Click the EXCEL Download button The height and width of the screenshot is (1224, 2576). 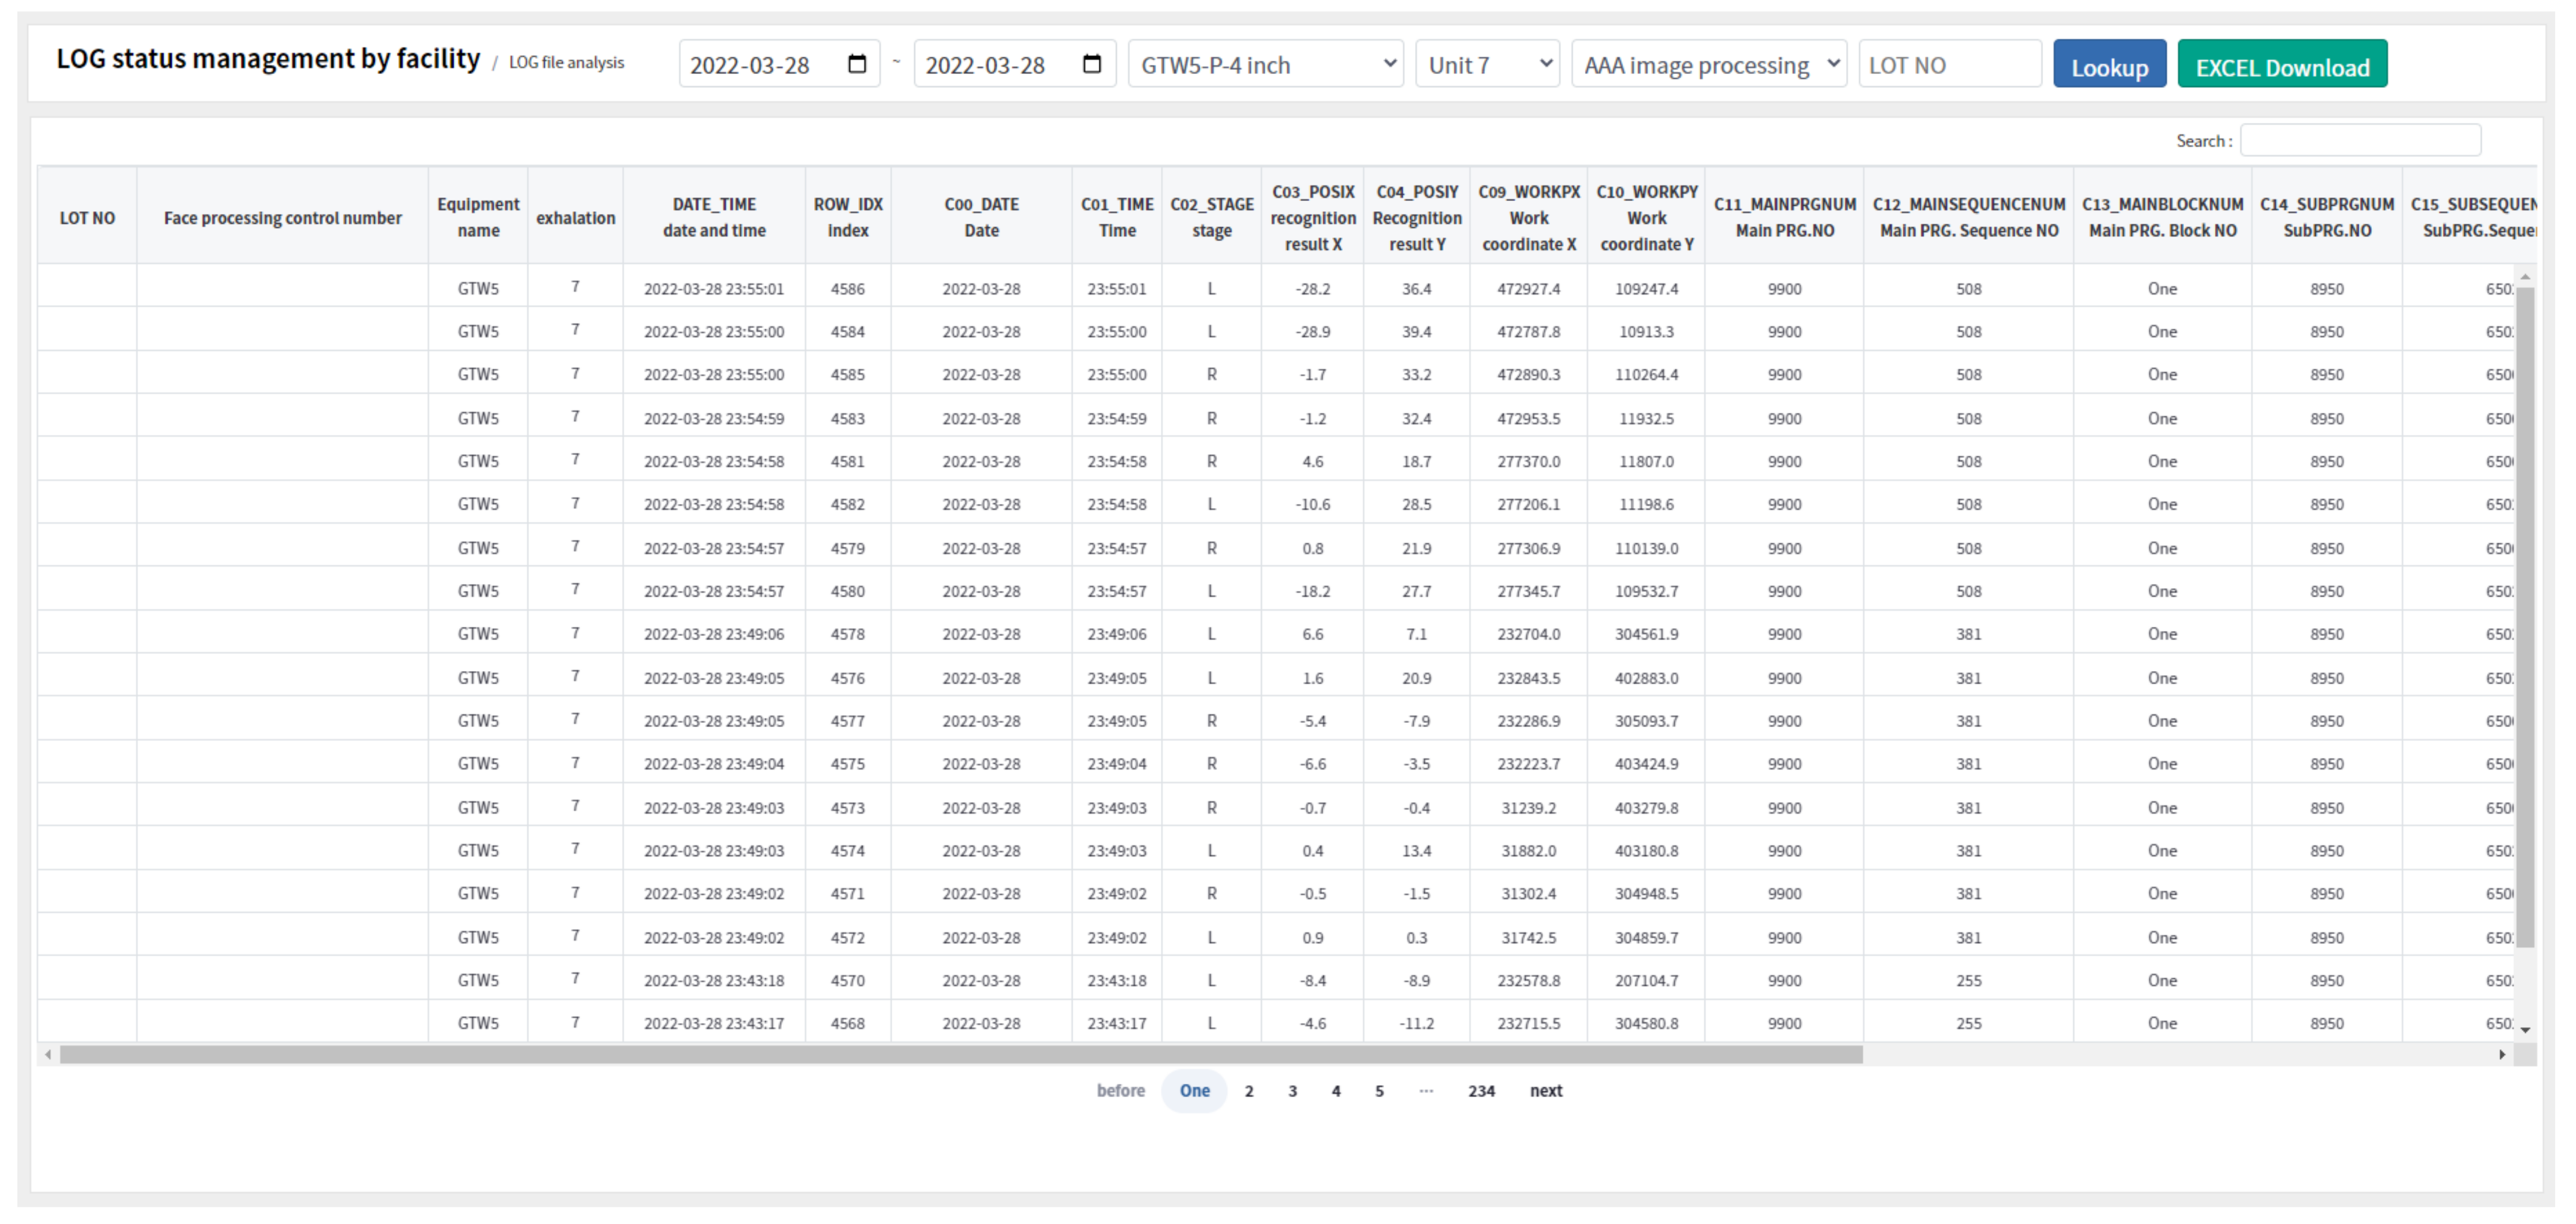click(2282, 66)
